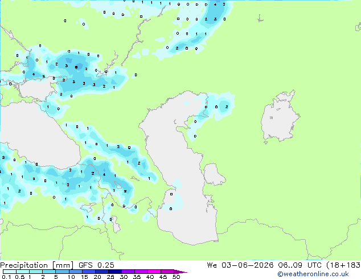Click the '35' legend scale label

[x=137, y=277]
